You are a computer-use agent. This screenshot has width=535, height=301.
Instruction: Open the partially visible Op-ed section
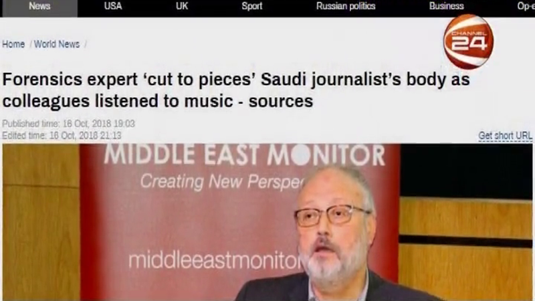(x=526, y=6)
